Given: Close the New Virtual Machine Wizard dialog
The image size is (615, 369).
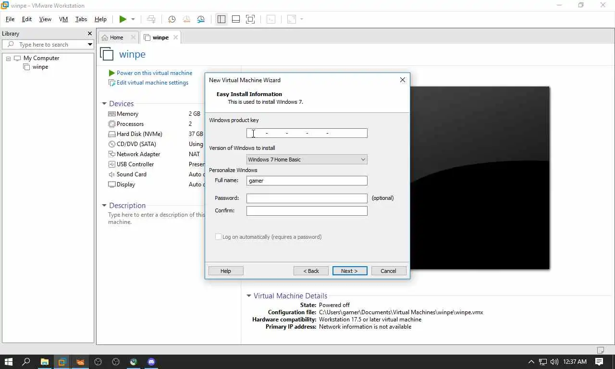Looking at the screenshot, I should 403,80.
